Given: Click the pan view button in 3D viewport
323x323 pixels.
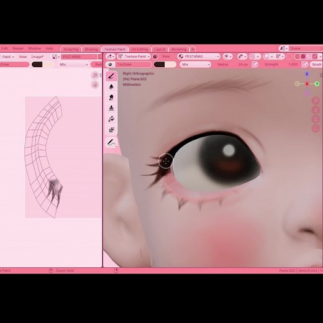Looking at the screenshot, I should (316, 110).
